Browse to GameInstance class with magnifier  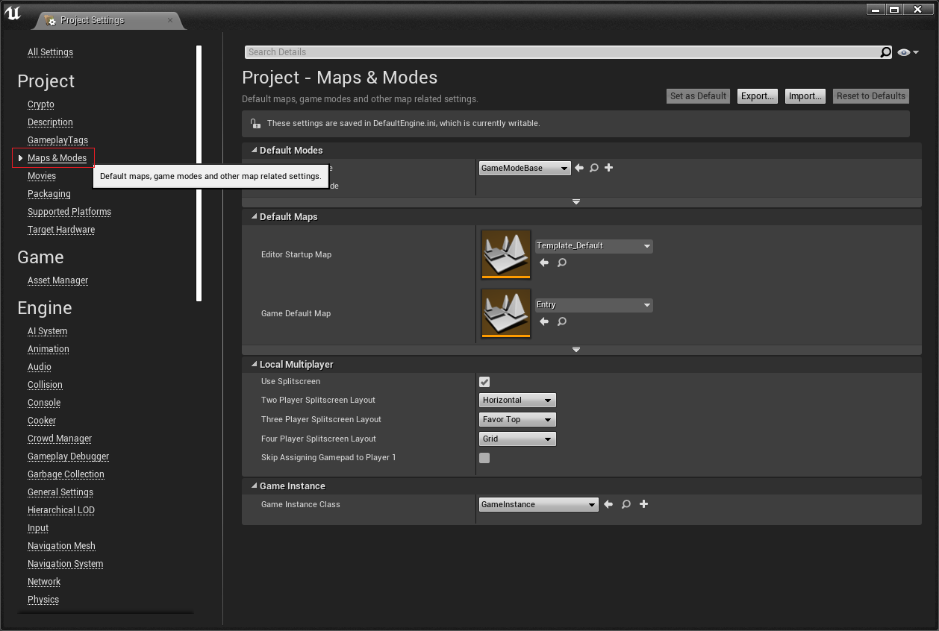click(626, 505)
